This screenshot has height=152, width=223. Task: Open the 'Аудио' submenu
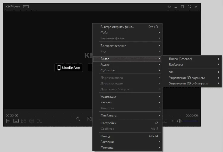tap(128, 65)
